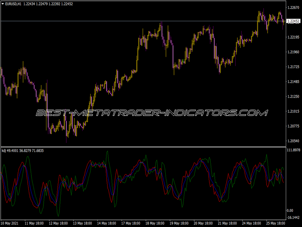Click the 18 May 18:00 time label

[x=155, y=223]
